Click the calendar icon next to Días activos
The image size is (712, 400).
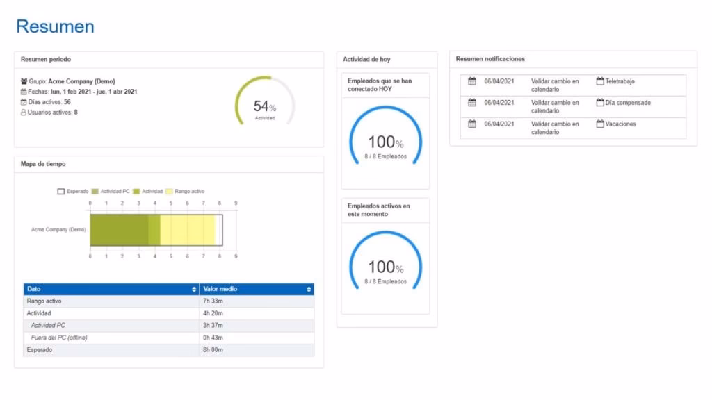pyautogui.click(x=24, y=102)
